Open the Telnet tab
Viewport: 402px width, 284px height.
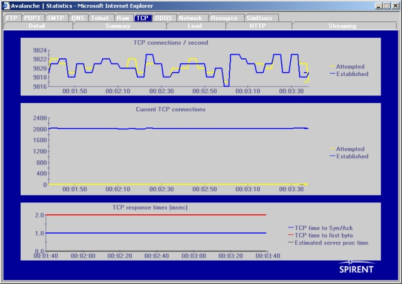coord(100,18)
